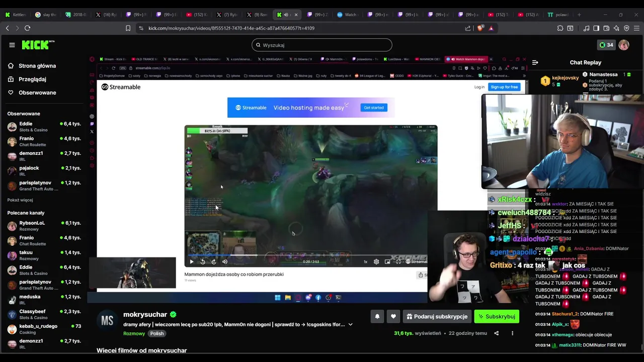Click the address bar URL
644x362 pixels.
point(231,28)
